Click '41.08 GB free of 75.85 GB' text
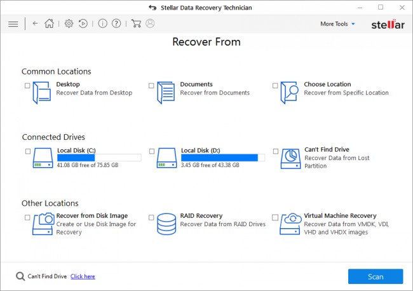 (x=88, y=165)
